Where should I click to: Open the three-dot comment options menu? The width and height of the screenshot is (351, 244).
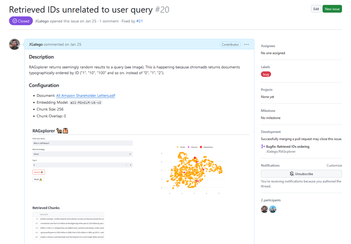247,44
